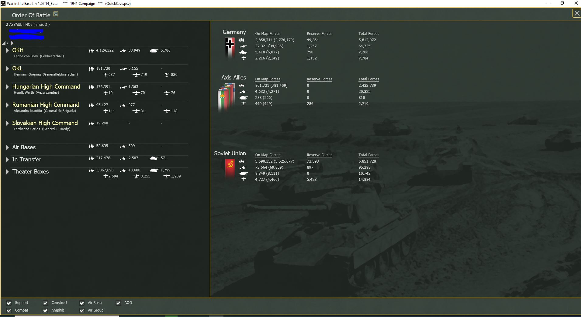Expand the Air Bases row
Viewport: 581px width, 317px height.
point(7,147)
